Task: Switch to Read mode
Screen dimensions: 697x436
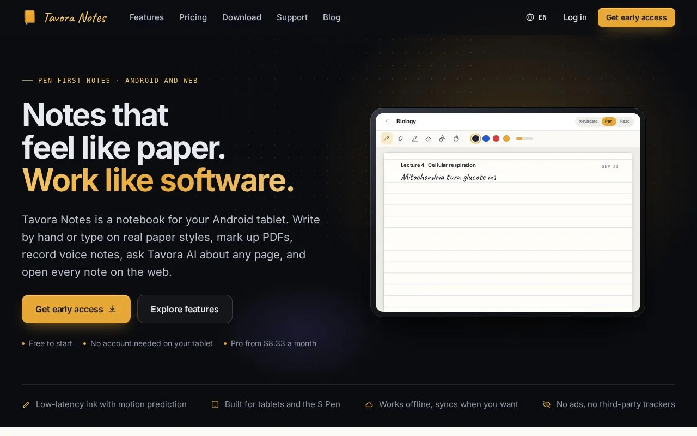Action: point(625,122)
